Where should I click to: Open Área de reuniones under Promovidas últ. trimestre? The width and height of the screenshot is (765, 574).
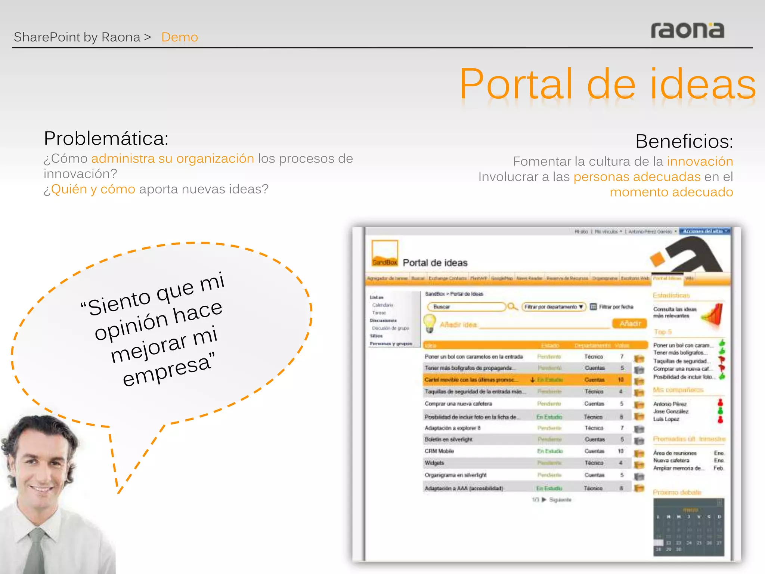click(x=675, y=453)
